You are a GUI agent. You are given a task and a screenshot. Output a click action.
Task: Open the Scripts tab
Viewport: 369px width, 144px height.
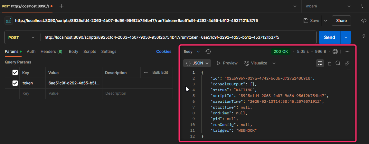(90, 52)
